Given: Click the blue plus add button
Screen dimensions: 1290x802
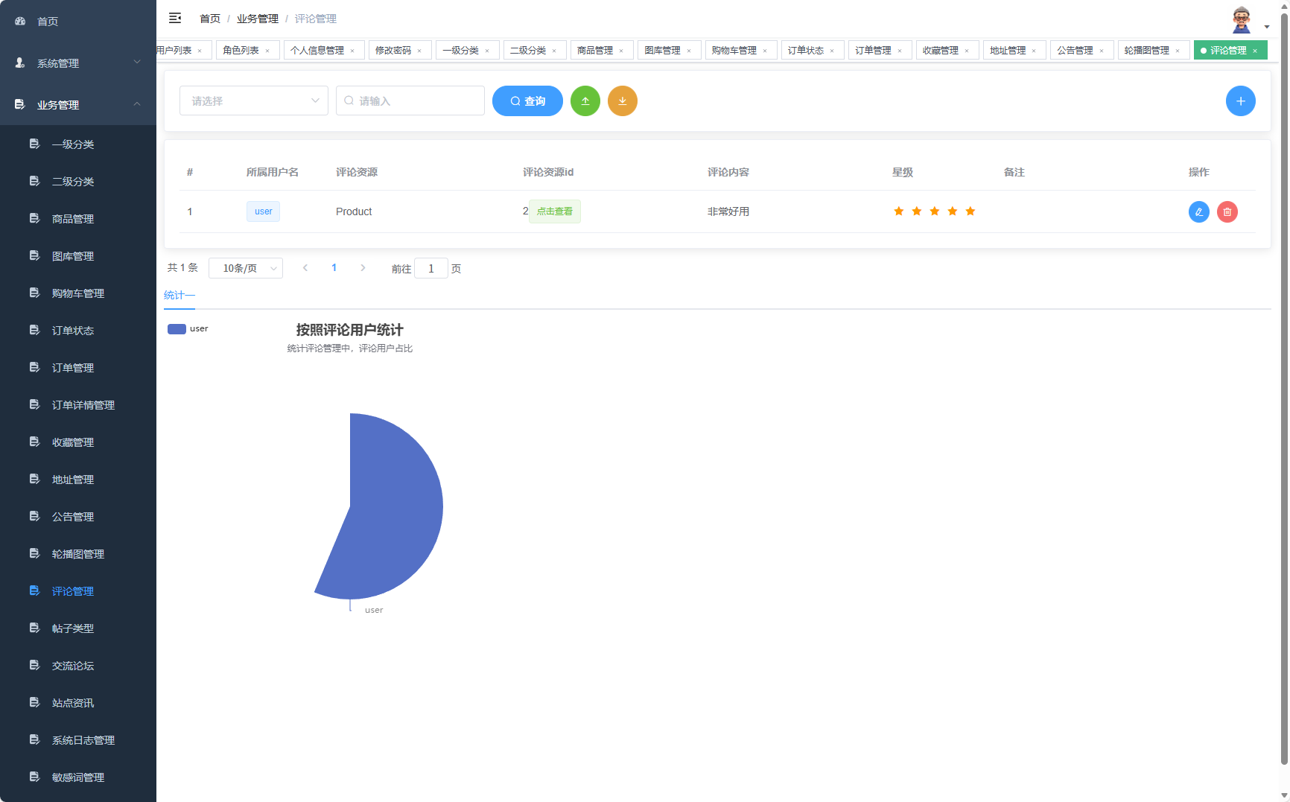Looking at the screenshot, I should (1240, 101).
